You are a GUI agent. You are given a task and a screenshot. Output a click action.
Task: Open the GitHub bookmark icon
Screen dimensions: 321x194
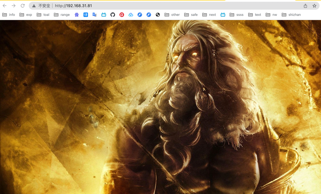tap(113, 15)
